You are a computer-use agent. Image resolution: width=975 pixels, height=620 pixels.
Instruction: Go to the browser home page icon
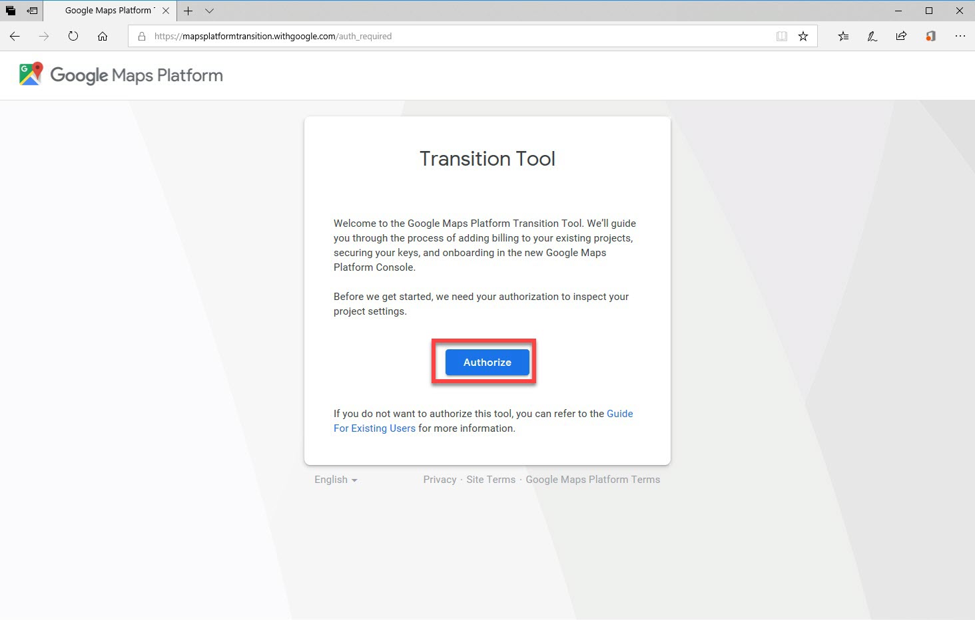click(x=103, y=36)
